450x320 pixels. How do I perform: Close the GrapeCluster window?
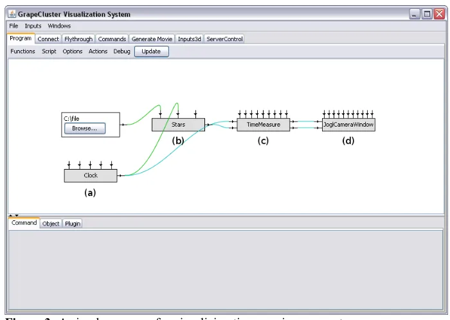tap(439, 13)
